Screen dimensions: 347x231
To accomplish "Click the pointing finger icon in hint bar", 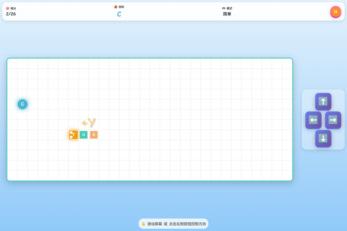I will click(x=143, y=224).
